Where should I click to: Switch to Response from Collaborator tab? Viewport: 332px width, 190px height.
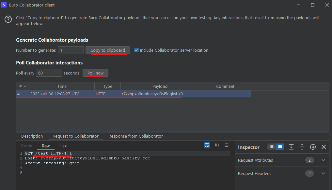click(x=135, y=136)
